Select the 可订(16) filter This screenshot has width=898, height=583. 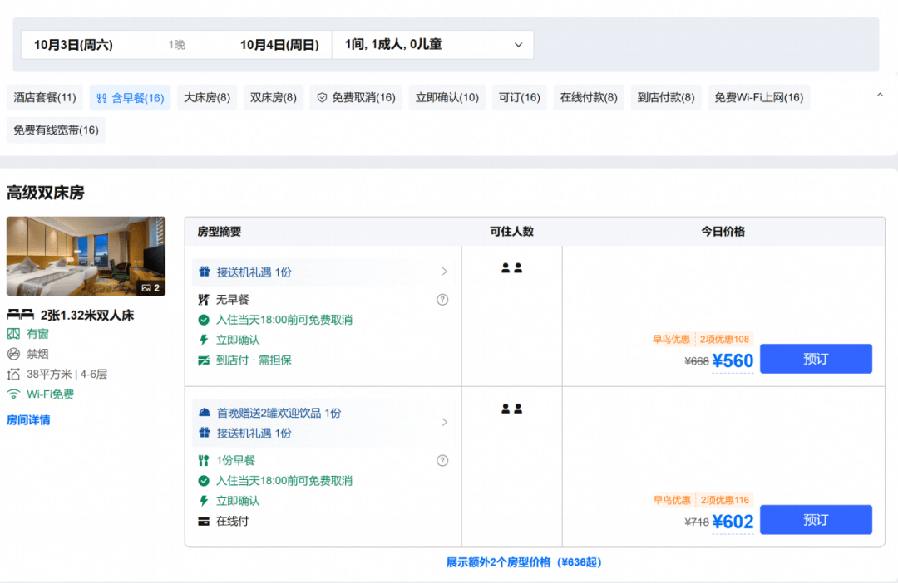(520, 97)
